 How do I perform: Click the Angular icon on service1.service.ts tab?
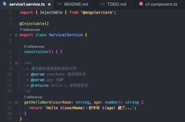pos(5,4)
